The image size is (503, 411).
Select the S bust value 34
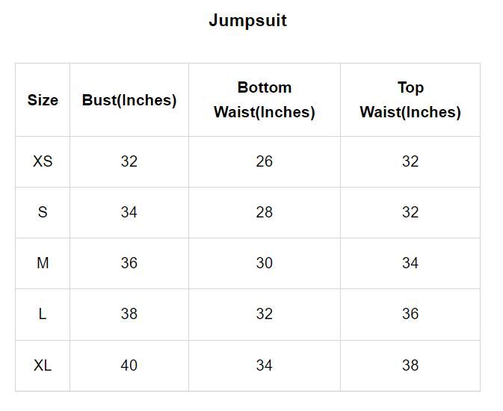(x=129, y=212)
